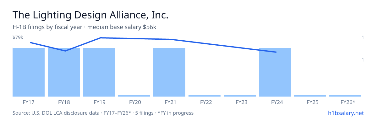Click the salary line dip above FY18

point(65,51)
